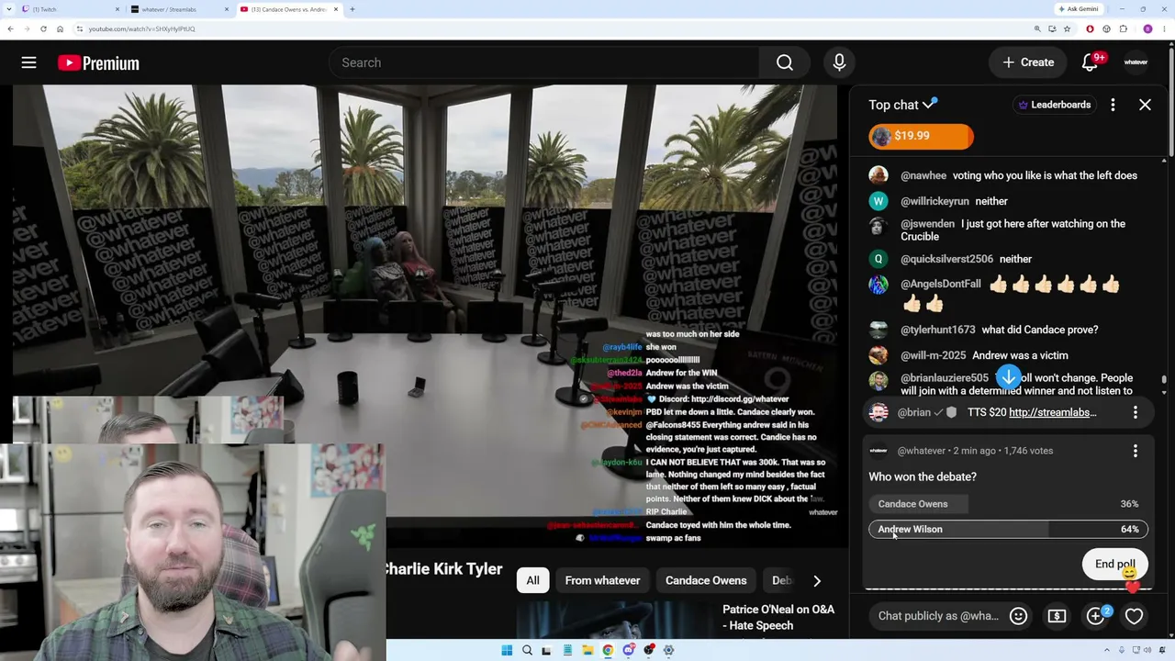Viewport: 1175px width, 661px height.
Task: Open Patrice O'Neal on O&A - Hate Speech title
Action: tap(778, 617)
